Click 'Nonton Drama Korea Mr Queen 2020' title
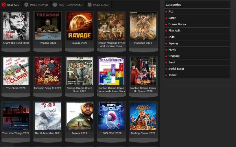Screen dimensions: 236x147 pyautogui.click(x=143, y=90)
